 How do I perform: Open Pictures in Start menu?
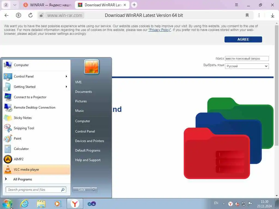(x=81, y=101)
